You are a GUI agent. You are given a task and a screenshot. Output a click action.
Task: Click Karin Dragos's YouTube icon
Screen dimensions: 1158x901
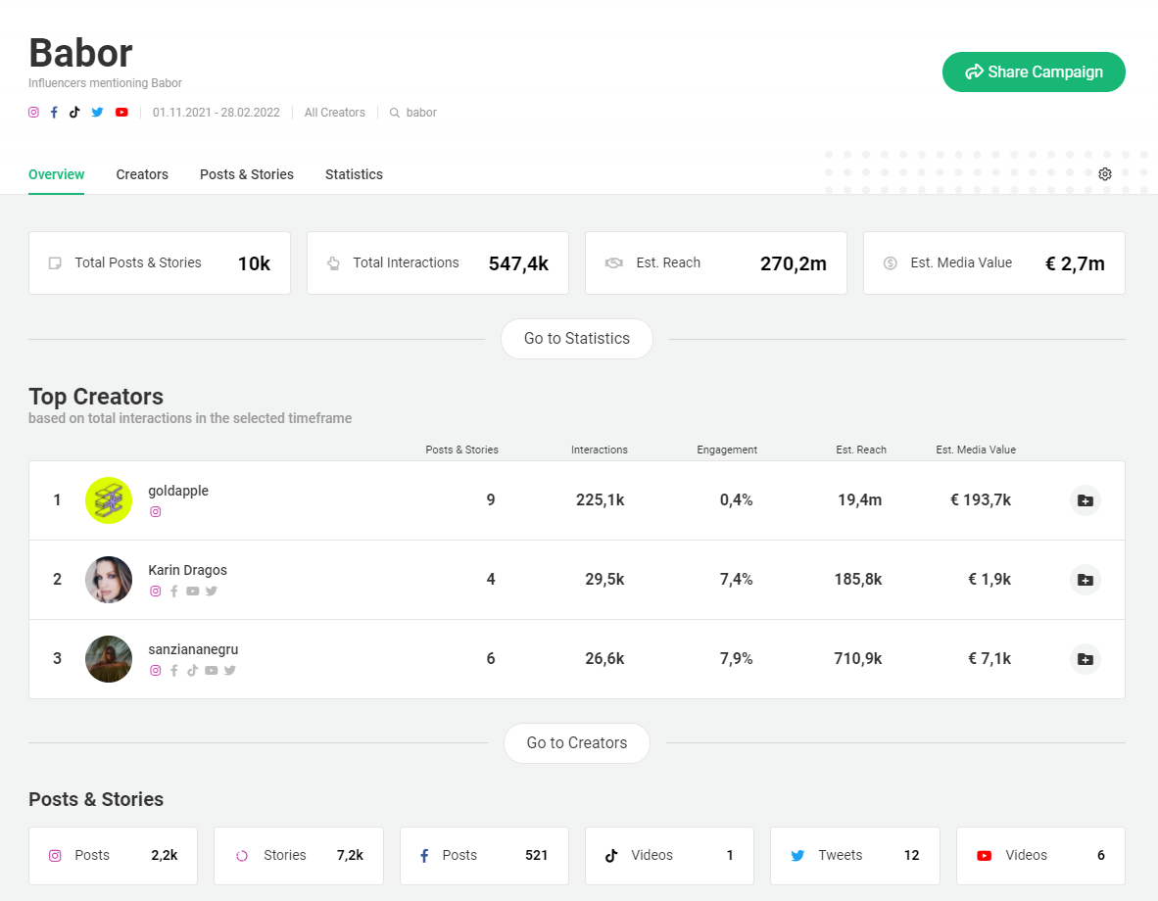coord(193,591)
